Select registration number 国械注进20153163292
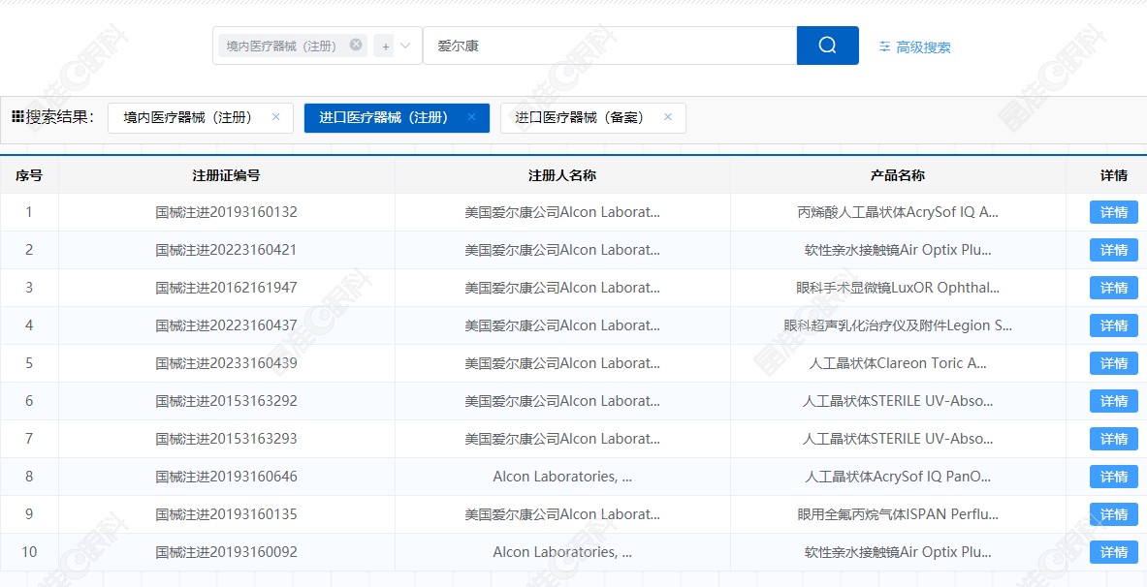The width and height of the screenshot is (1147, 587). [x=227, y=401]
